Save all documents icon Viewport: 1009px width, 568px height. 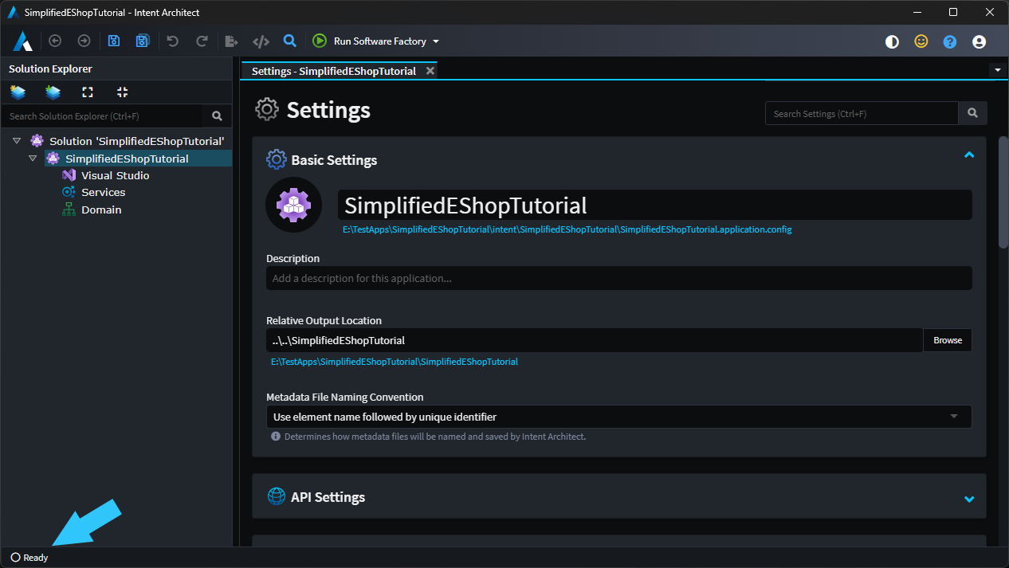pyautogui.click(x=143, y=41)
